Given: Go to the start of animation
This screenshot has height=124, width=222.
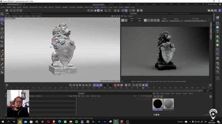Looking at the screenshot, I should [x=70, y=85].
